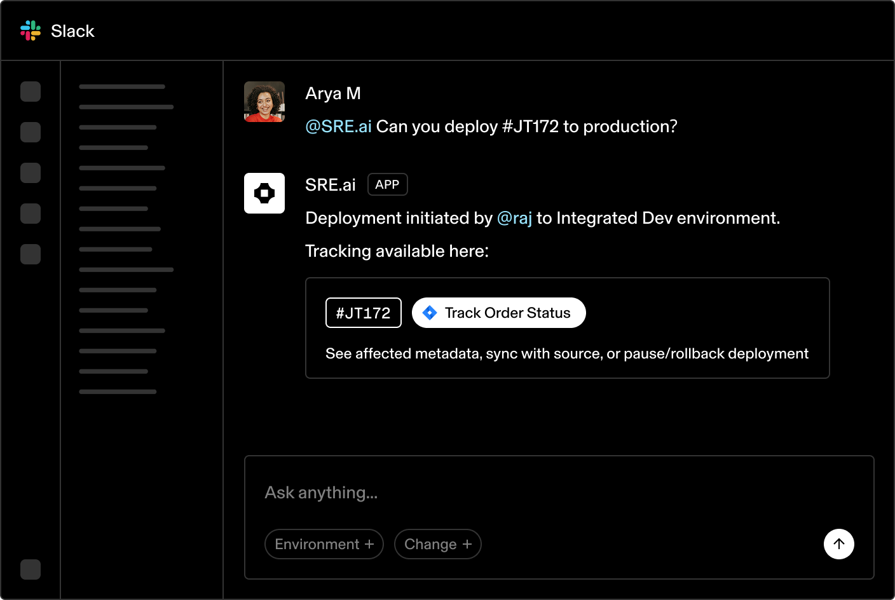
Task: Open the @raj mention link
Action: pos(514,218)
